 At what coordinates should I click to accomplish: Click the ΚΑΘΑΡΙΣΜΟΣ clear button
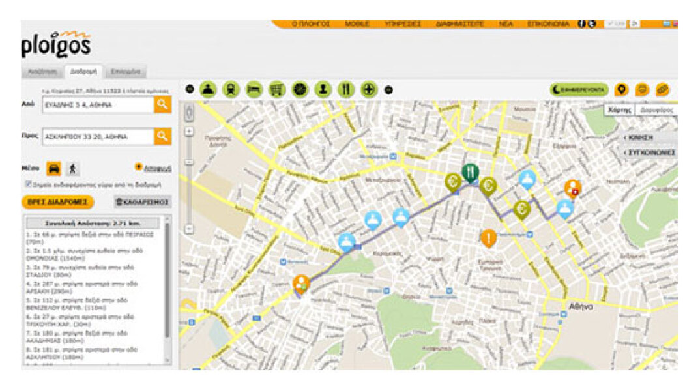tap(142, 202)
